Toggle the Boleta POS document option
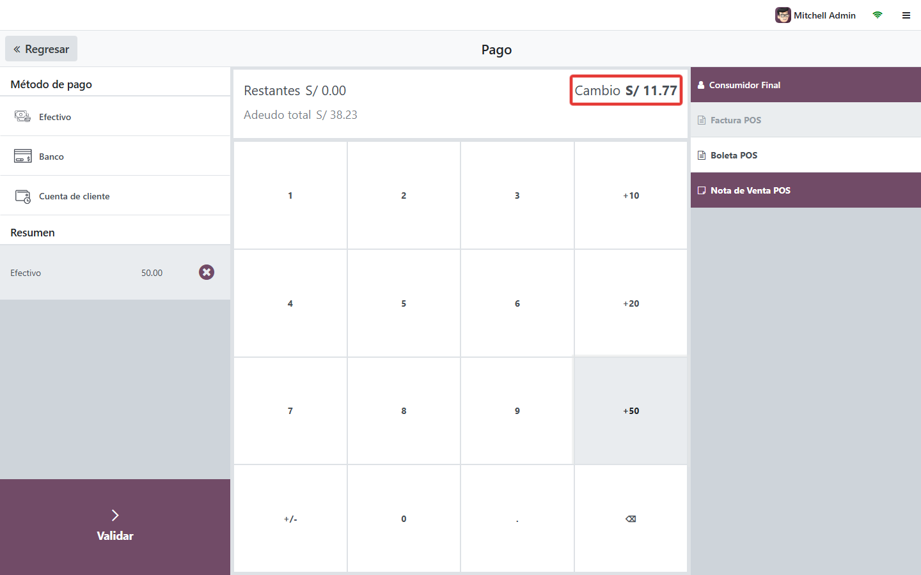This screenshot has width=921, height=575. click(806, 155)
